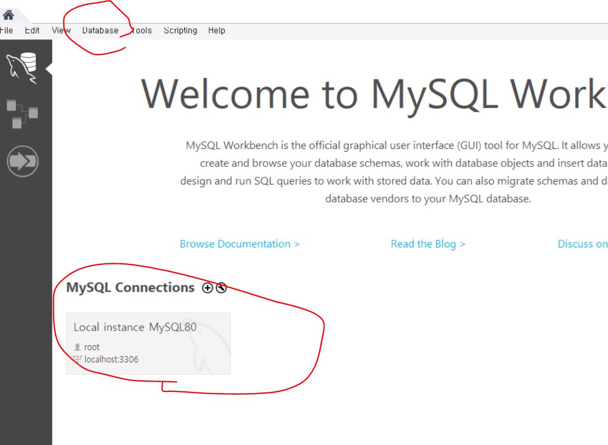Open the File menu
This screenshot has width=608, height=445.
pyautogui.click(x=6, y=30)
